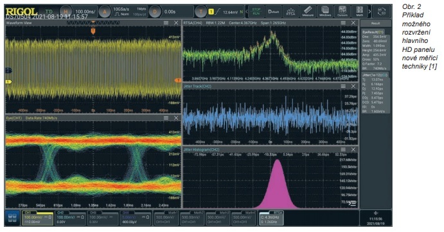The height and width of the screenshot is (232, 444).
Task: Toggle the CH2 channel label
Action: click(60, 213)
